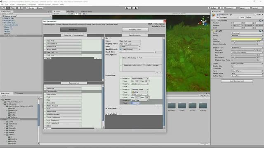The width and height of the screenshot is (264, 148).
Task: Toggle the Draw Halo checkbox
Action: pyautogui.click(x=232, y=69)
